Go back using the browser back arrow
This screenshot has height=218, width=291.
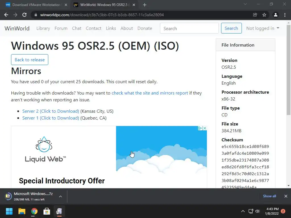click(x=6, y=15)
